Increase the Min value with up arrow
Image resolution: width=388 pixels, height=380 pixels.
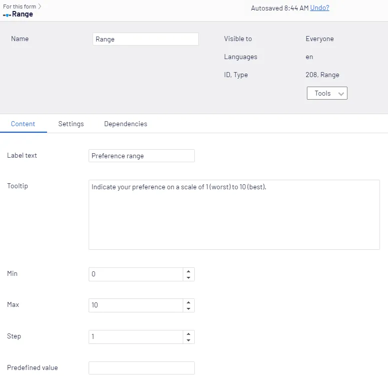189,271
